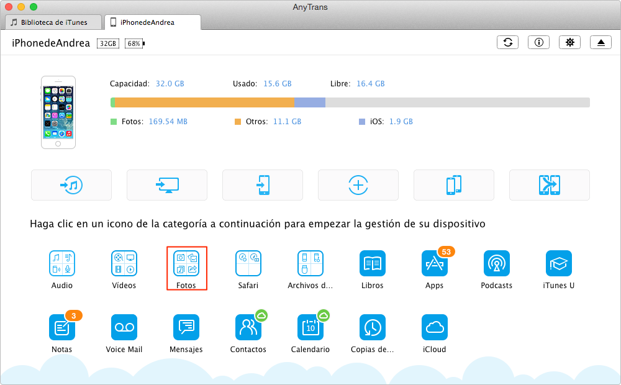Screen dimensions: 621x385
Task: Click the green cloud badge on Contactos
Action: (x=261, y=315)
